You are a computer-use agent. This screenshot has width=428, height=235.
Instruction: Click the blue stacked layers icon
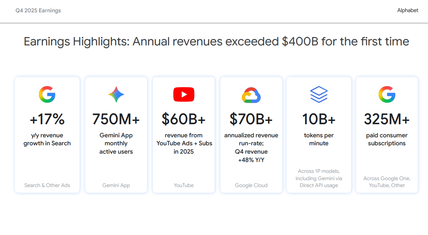tap(319, 94)
